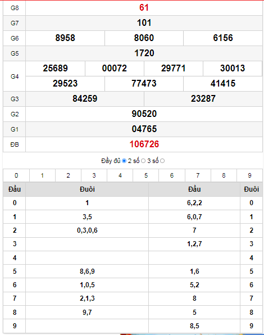The height and width of the screenshot is (335, 264).
Task: Open digit filter tab 8
Action: [224, 175]
